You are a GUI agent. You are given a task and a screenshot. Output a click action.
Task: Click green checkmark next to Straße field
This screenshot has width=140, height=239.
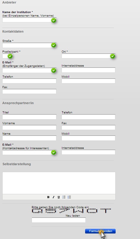coord(54,45)
